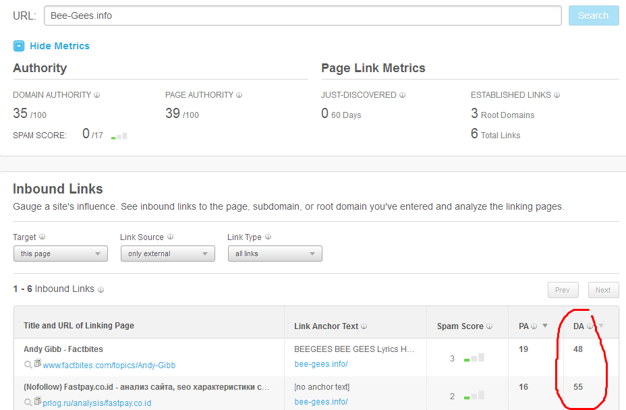Open the Domain Authority info icon
This screenshot has width=626, height=410.
point(96,95)
